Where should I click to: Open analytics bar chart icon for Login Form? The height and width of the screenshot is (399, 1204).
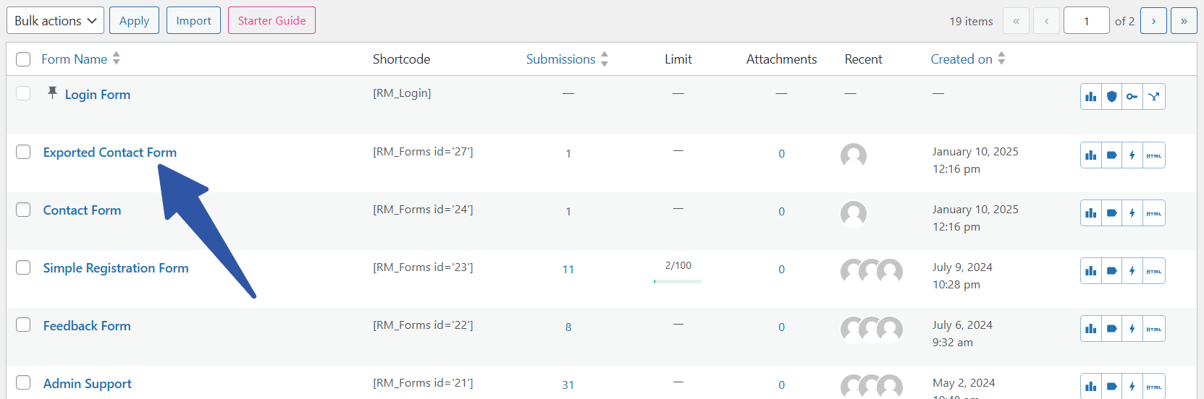coord(1090,97)
